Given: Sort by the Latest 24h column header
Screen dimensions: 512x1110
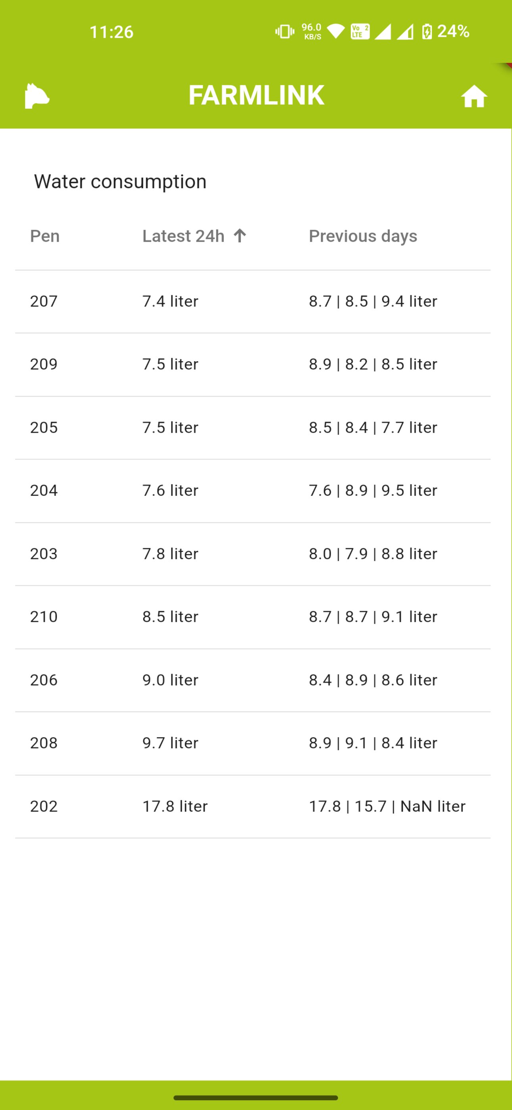Looking at the screenshot, I should click(184, 236).
